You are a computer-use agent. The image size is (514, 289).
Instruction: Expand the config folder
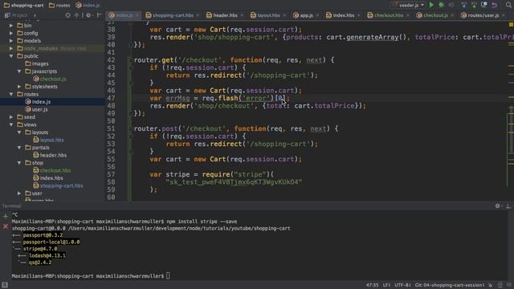[11, 33]
